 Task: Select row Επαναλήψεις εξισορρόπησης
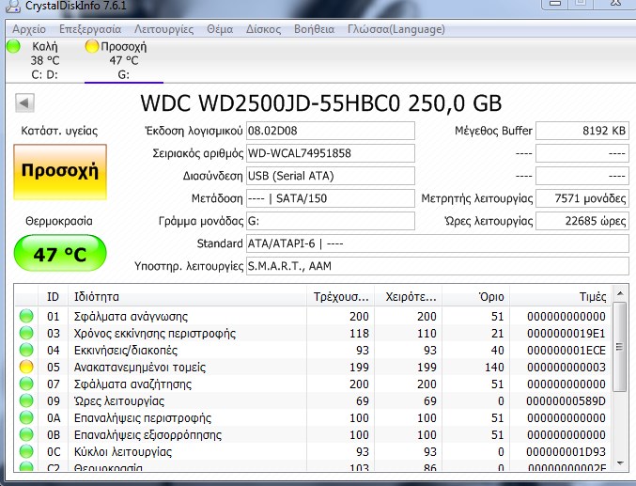313,435
